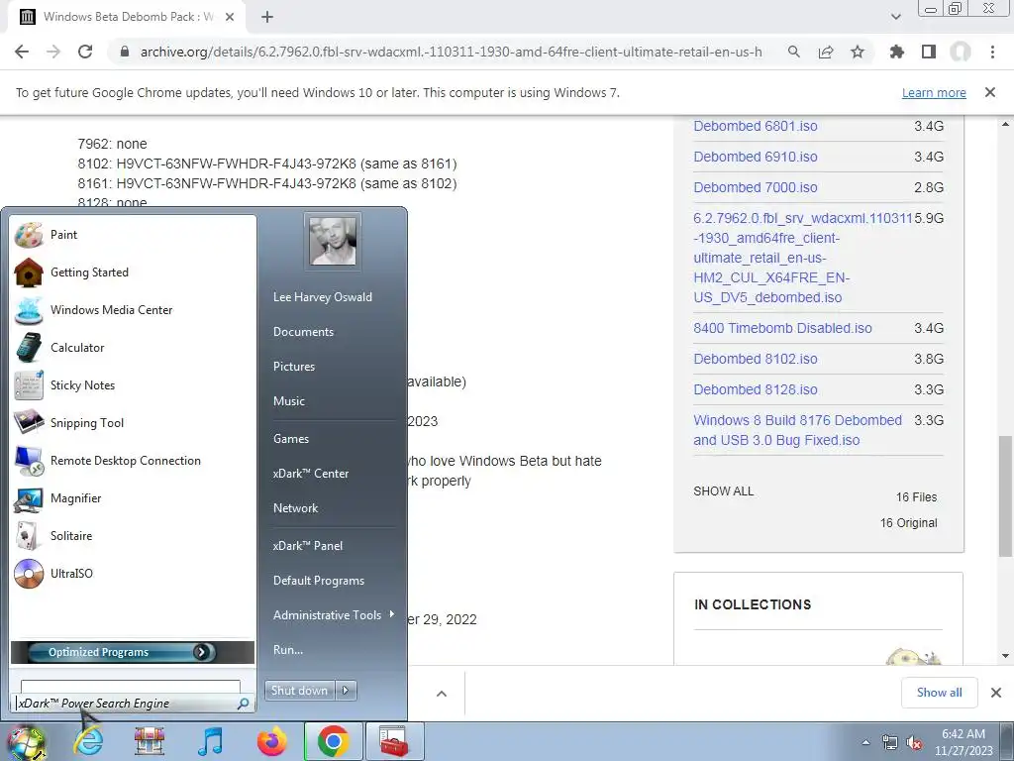Image resolution: width=1014 pixels, height=761 pixels.
Task: Share this page via the toolbar icon
Action: pyautogui.click(x=826, y=52)
